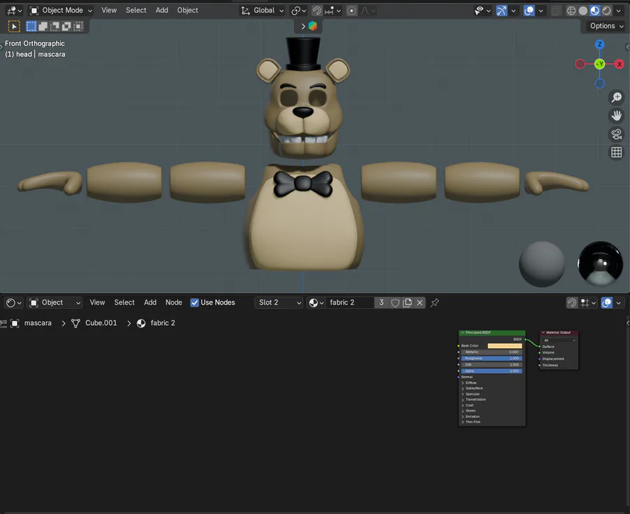Open the viewport Options dropdown
The image size is (630, 514).
tap(606, 26)
